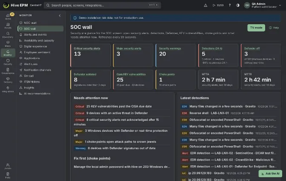
Task: Open NOC wall in the Monitor menu
Action: 40,23
